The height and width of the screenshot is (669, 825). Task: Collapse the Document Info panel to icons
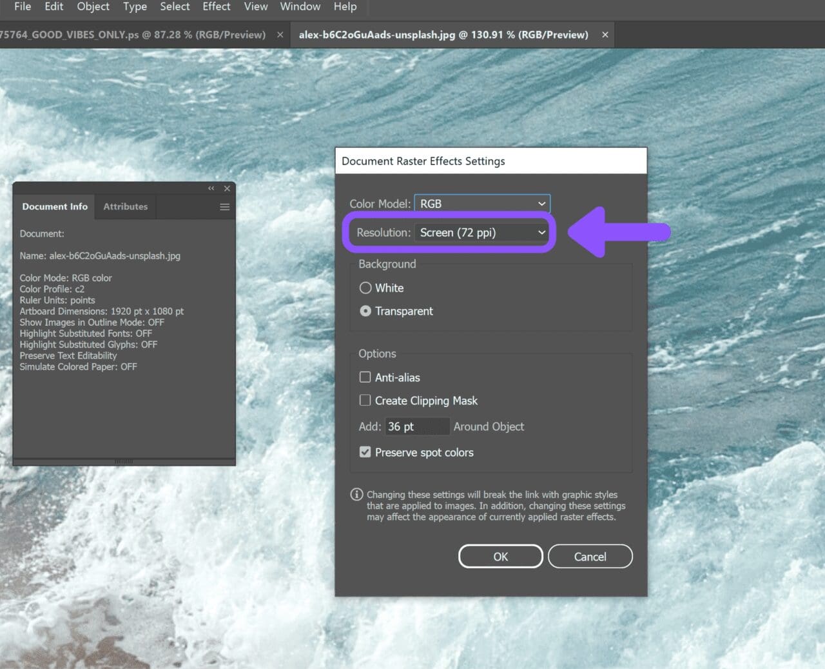coord(211,188)
